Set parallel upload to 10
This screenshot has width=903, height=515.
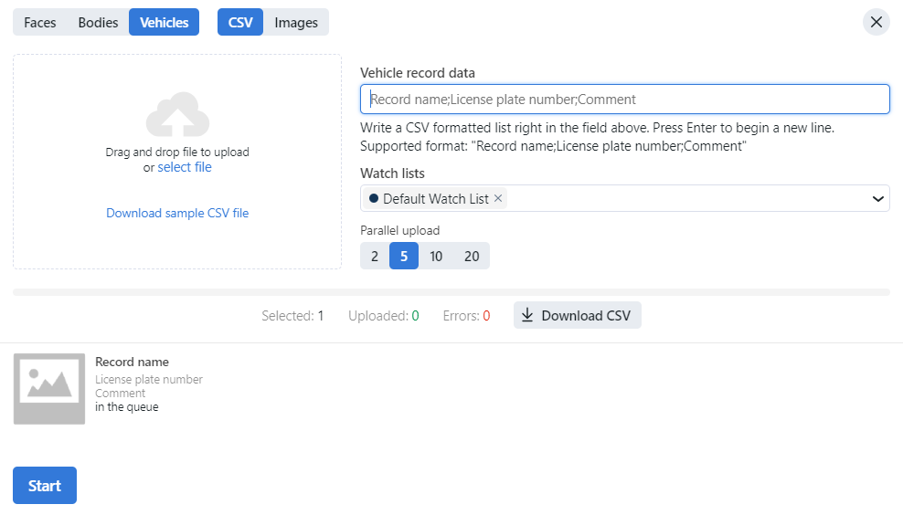click(436, 256)
